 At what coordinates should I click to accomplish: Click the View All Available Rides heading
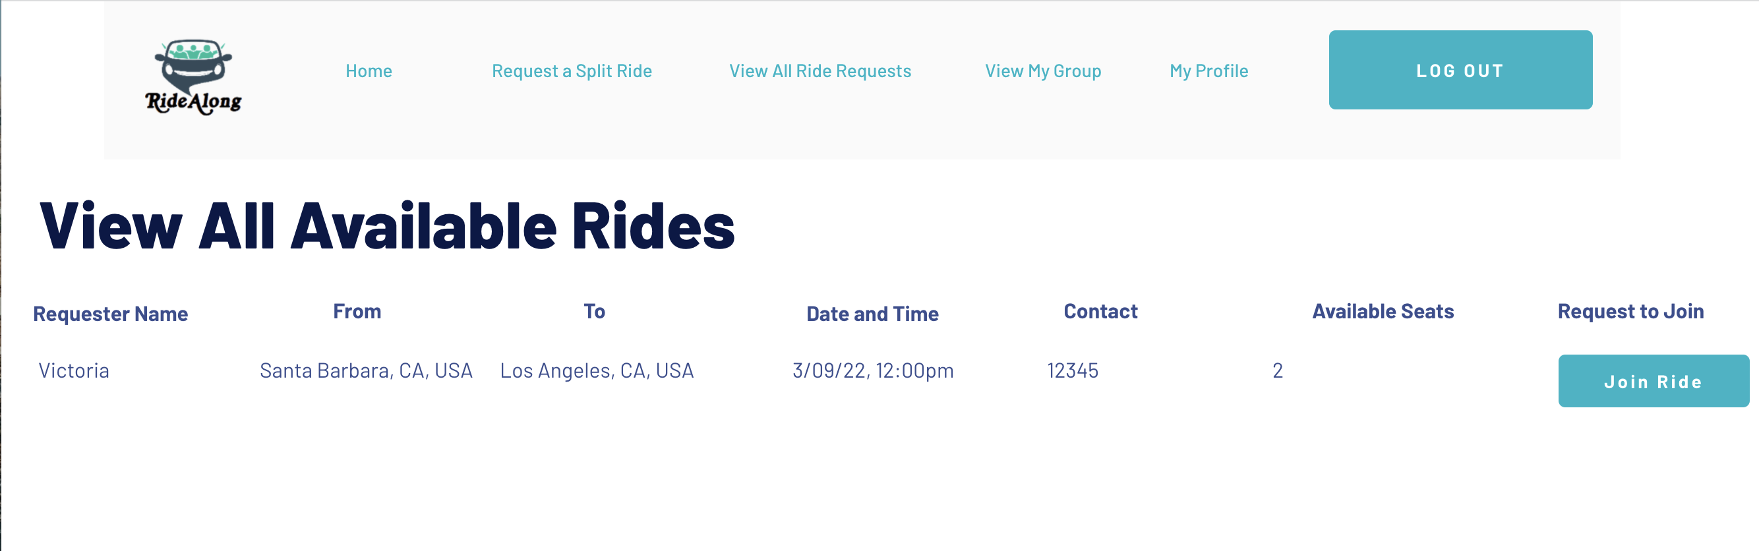(x=387, y=226)
